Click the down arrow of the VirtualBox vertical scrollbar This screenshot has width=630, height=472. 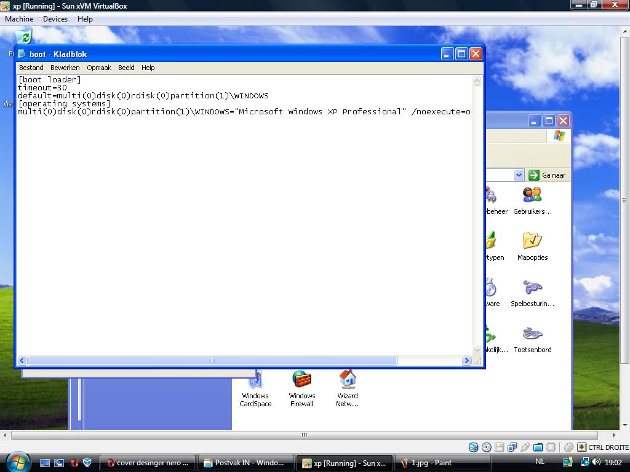tap(624, 425)
